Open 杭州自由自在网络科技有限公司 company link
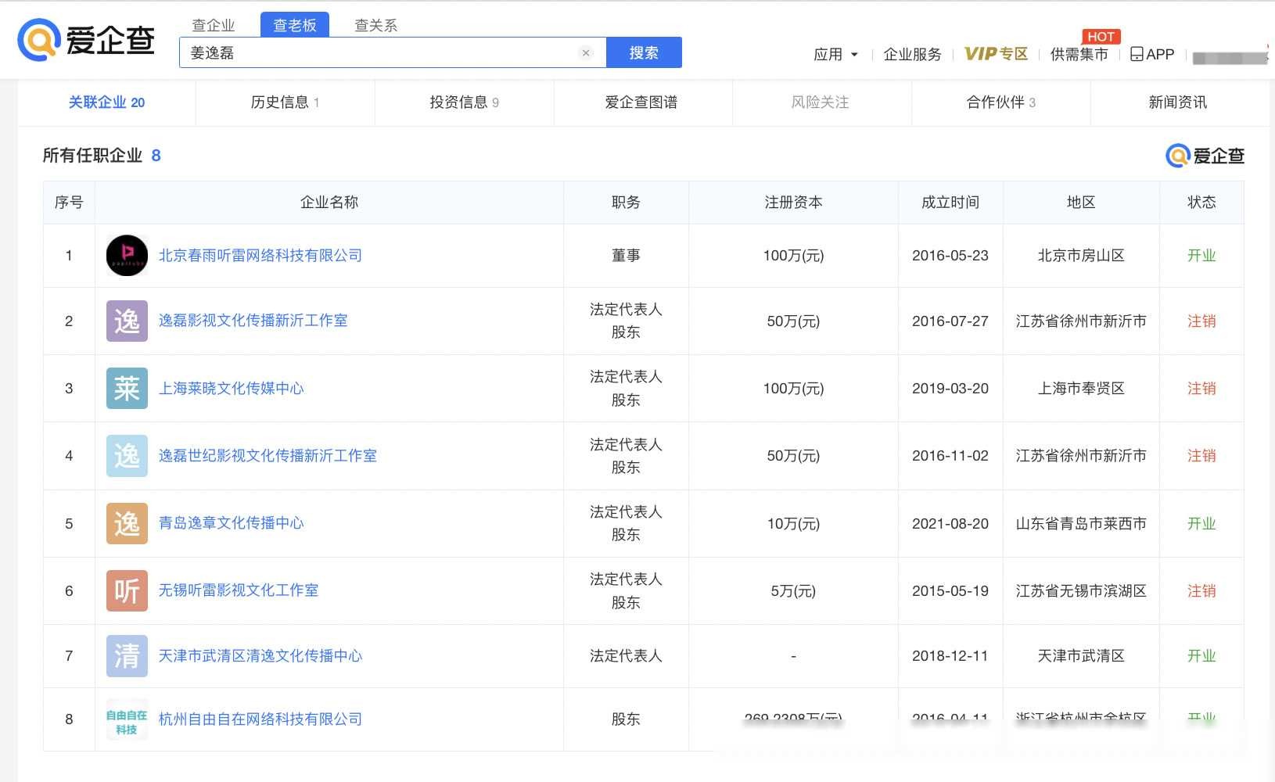This screenshot has width=1275, height=782. pos(260,719)
